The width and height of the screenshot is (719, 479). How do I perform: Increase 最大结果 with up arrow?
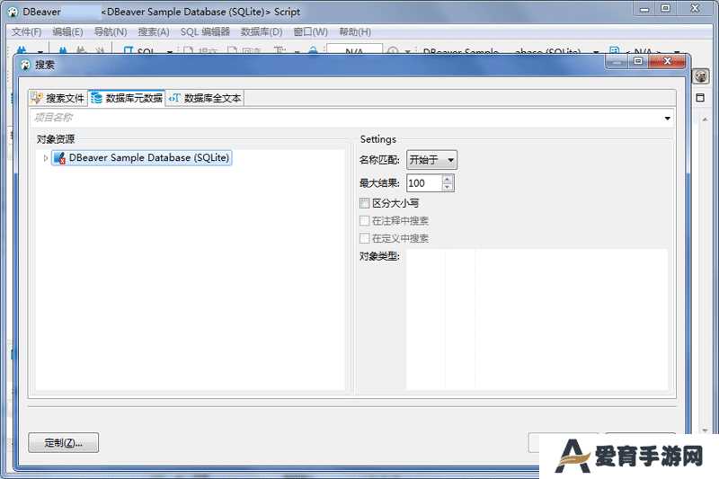pyautogui.click(x=448, y=179)
